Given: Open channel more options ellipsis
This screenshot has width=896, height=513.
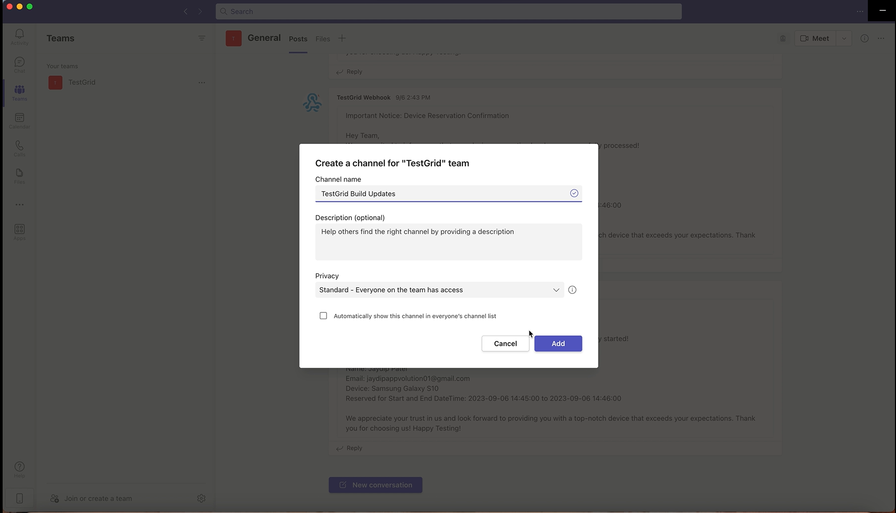Looking at the screenshot, I should point(881,38).
